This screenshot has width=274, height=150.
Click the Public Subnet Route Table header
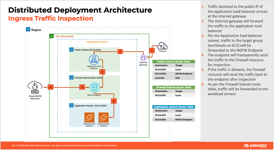tap(174, 62)
